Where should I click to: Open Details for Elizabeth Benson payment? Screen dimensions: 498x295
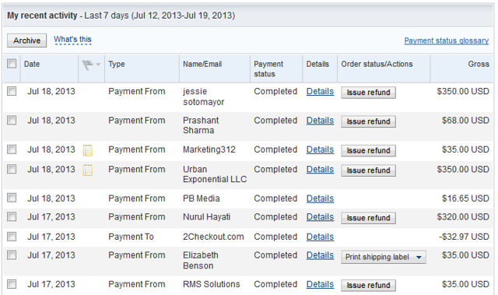pos(320,255)
